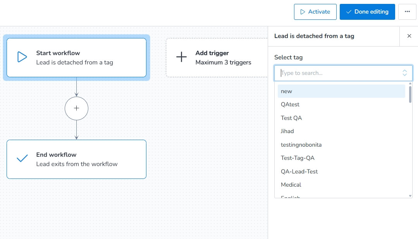The width and height of the screenshot is (418, 239).
Task: Click the plus circle between workflow steps
Action: pos(76,108)
